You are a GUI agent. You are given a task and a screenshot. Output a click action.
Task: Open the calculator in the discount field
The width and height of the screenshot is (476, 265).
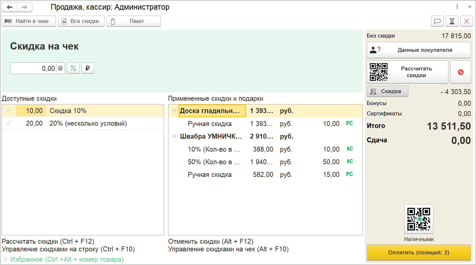pyautogui.click(x=60, y=68)
